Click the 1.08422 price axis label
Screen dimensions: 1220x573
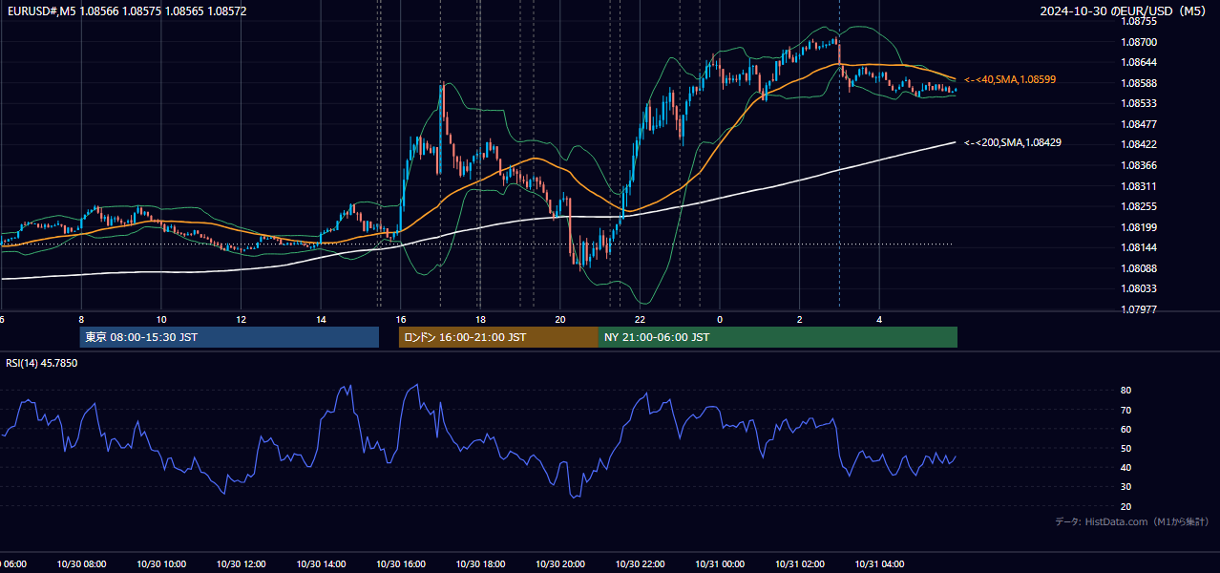click(1140, 144)
